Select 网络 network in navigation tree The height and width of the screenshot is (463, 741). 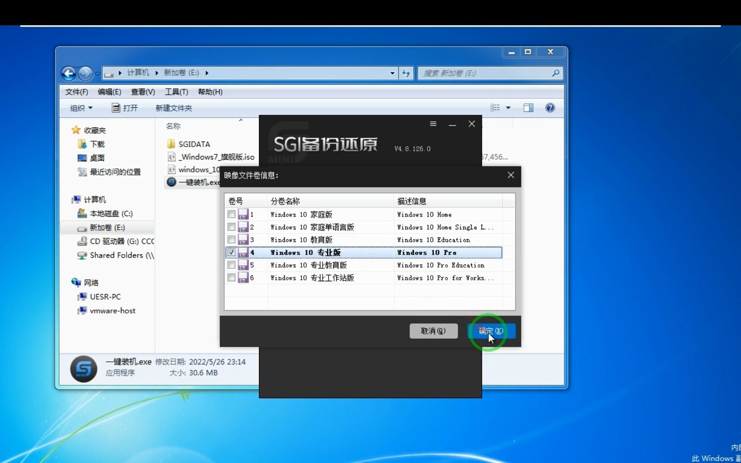(85, 283)
